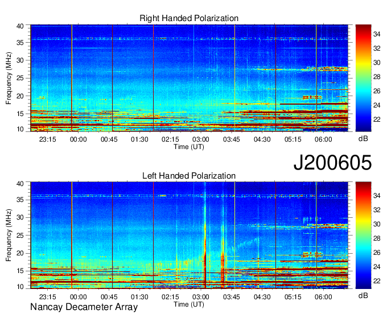Click the 'Frequency (MHz)' axis label of top plot

pos(9,78)
